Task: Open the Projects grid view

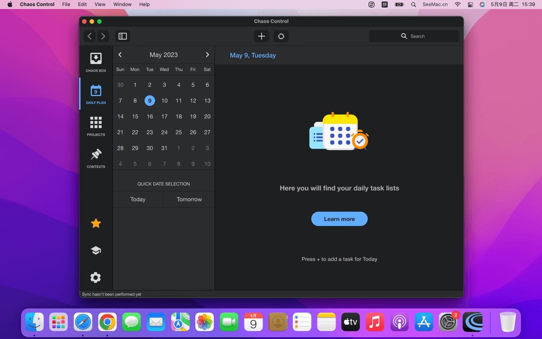Action: pos(96,126)
